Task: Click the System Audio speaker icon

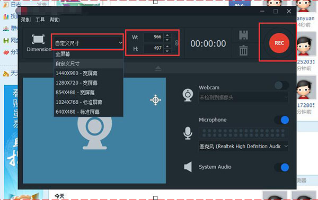Action: pos(188,167)
